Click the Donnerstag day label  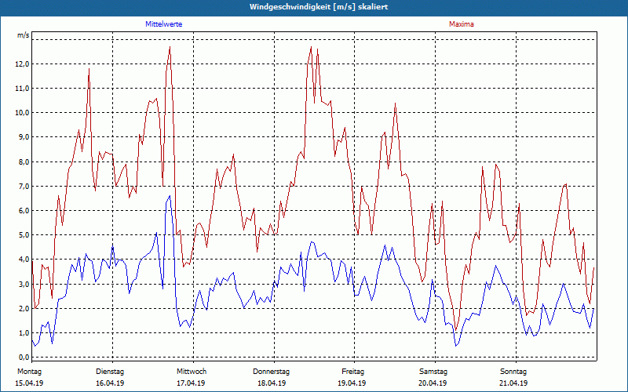(271, 372)
